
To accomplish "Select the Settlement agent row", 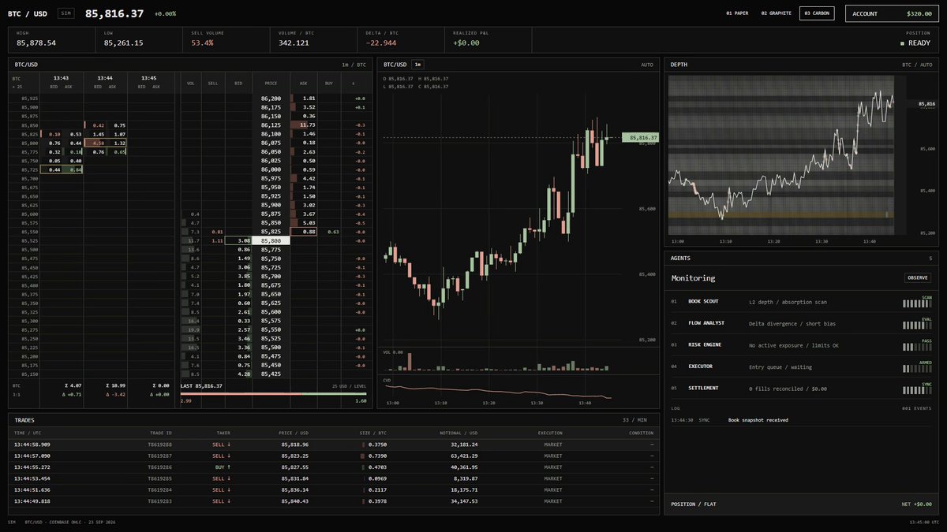I will point(801,389).
